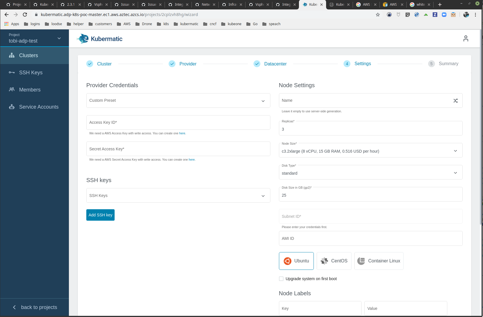This screenshot has height=317, width=483.
Task: Expand the Project tobi-adp-test selector
Action: (35, 38)
